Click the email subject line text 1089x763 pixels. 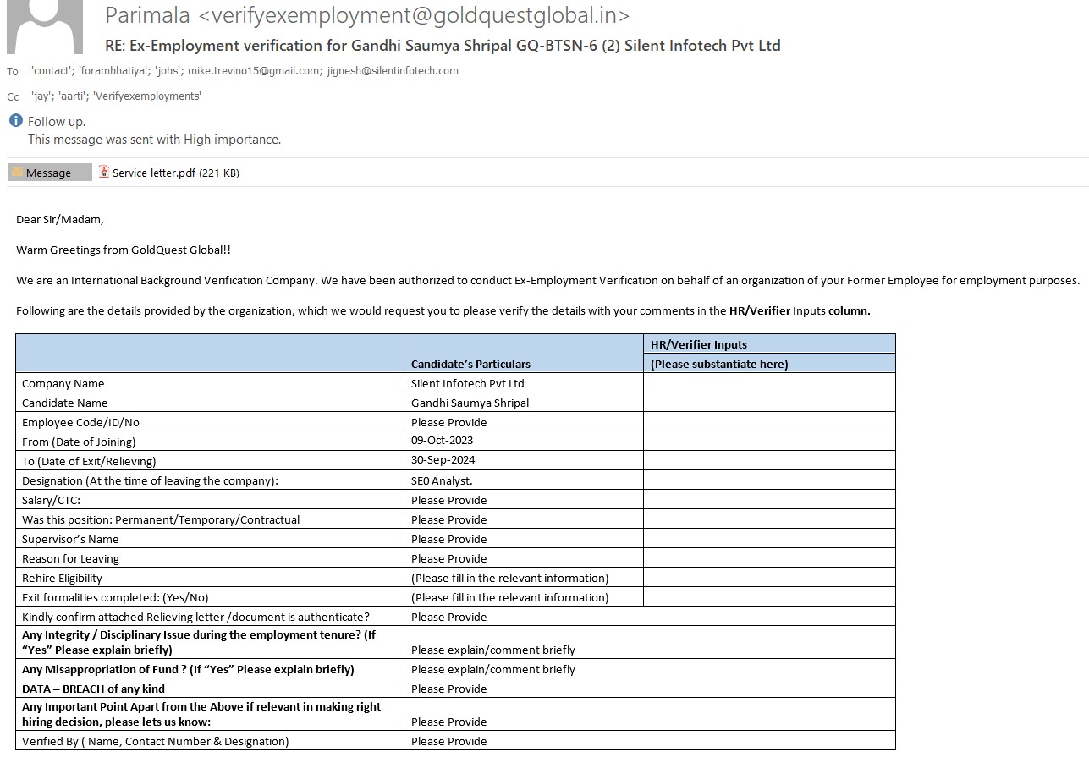pyautogui.click(x=442, y=46)
